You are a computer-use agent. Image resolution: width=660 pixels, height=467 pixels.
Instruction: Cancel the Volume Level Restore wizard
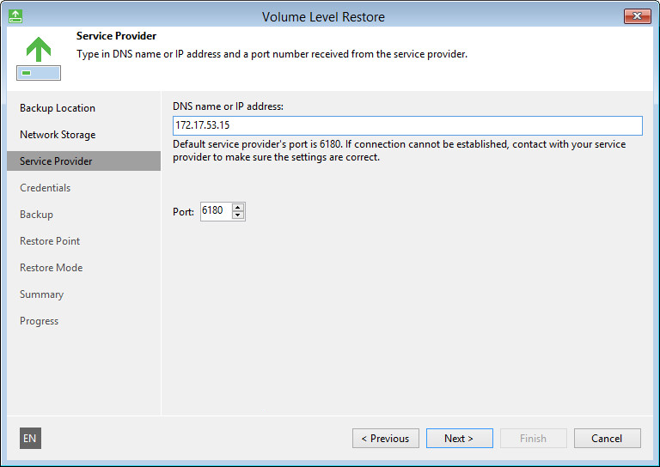coord(607,439)
